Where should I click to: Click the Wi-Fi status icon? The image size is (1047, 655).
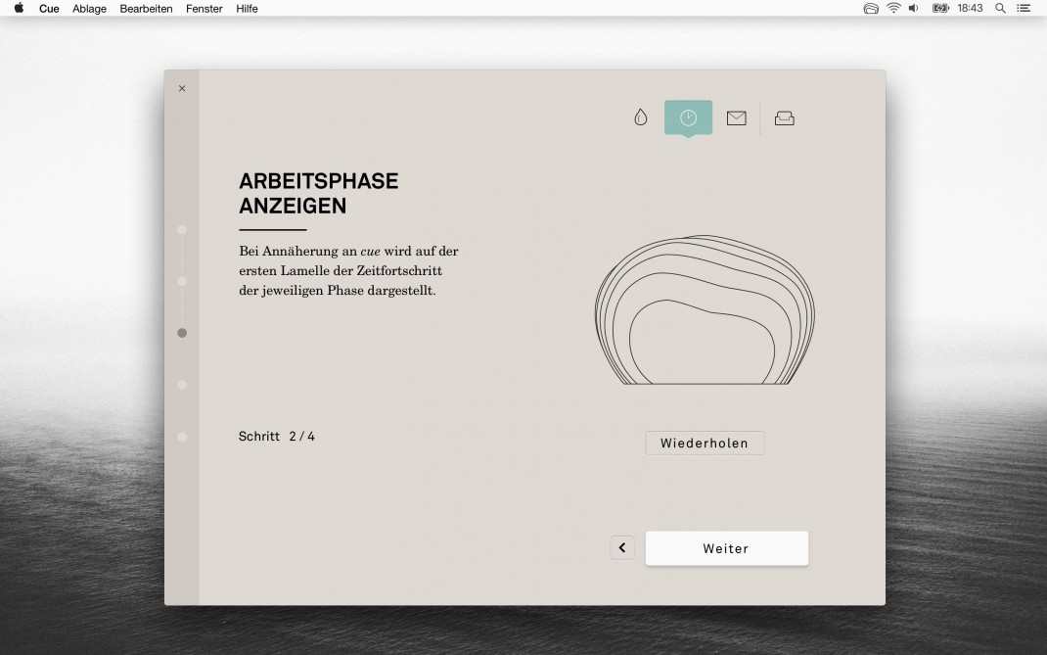click(x=893, y=8)
